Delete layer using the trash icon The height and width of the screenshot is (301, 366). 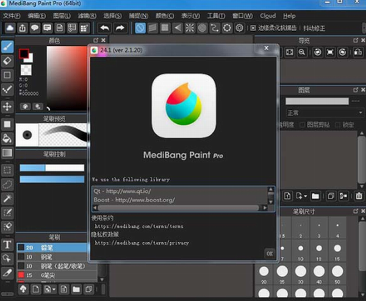(x=359, y=196)
